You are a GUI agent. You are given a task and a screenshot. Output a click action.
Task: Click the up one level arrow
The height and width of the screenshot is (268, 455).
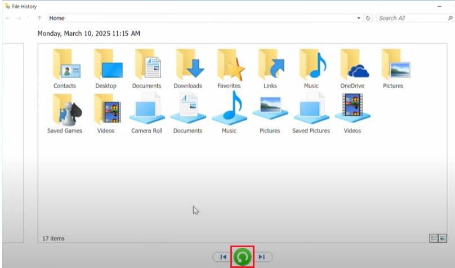coord(39,18)
